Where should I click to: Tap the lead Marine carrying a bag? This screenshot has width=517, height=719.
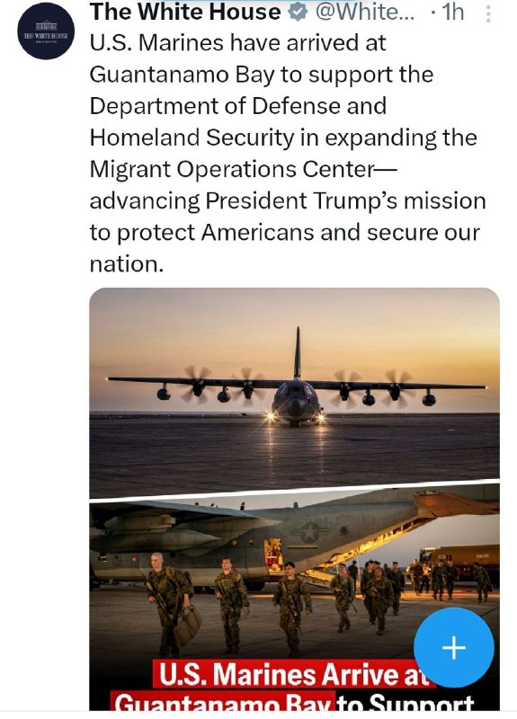[x=169, y=604]
